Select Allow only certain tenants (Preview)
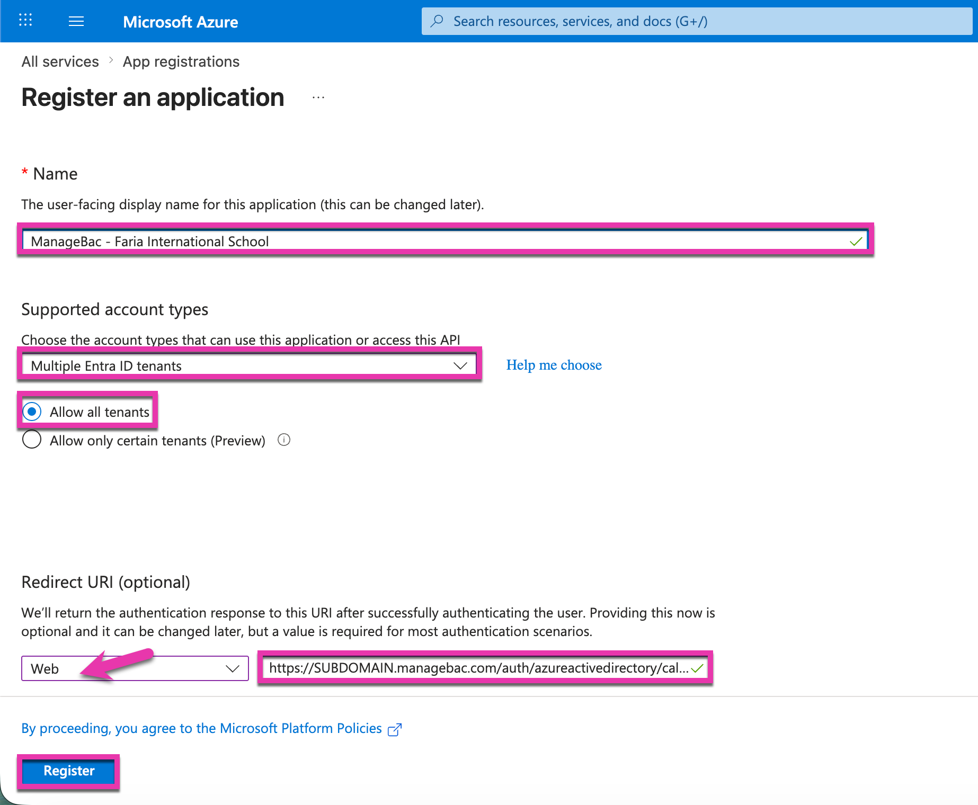The height and width of the screenshot is (805, 978). pos(32,440)
